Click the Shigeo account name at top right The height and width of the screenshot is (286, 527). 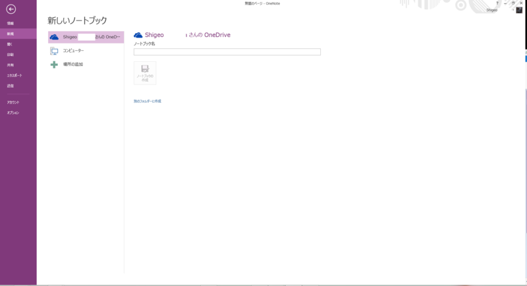tap(491, 10)
